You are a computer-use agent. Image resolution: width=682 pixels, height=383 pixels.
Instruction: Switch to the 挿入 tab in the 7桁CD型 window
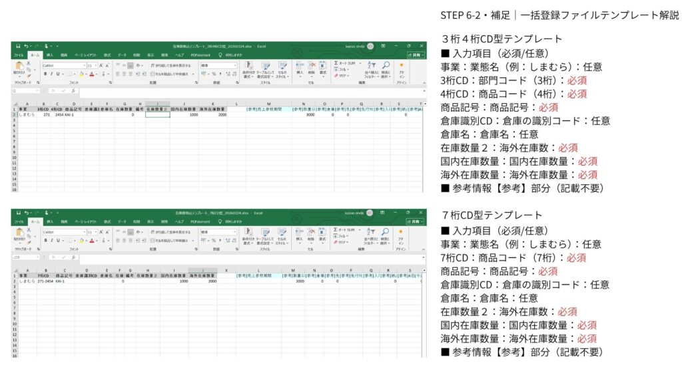(49, 221)
